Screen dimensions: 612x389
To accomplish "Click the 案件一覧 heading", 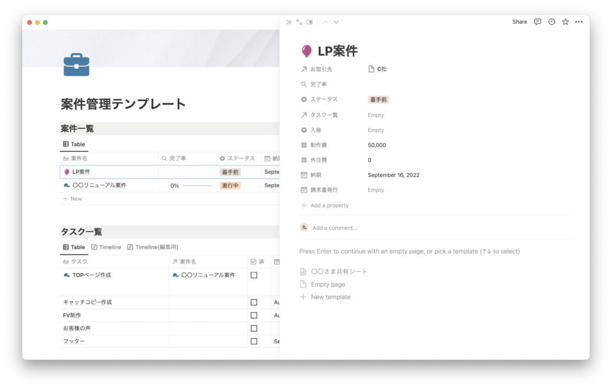I will [77, 128].
